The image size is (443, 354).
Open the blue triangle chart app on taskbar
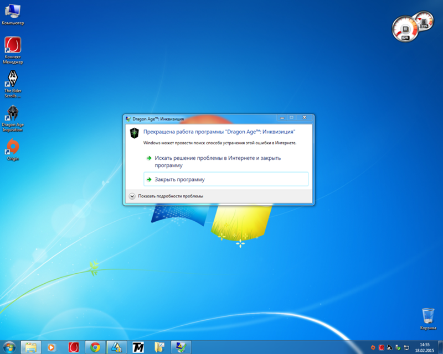tap(116, 347)
